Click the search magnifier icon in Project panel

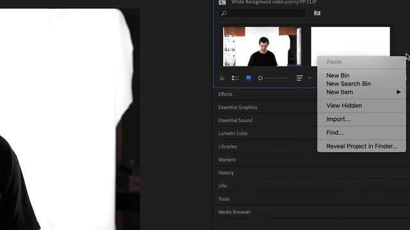[224, 13]
